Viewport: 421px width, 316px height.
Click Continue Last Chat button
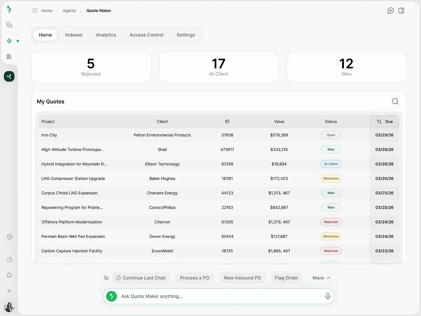(x=141, y=278)
